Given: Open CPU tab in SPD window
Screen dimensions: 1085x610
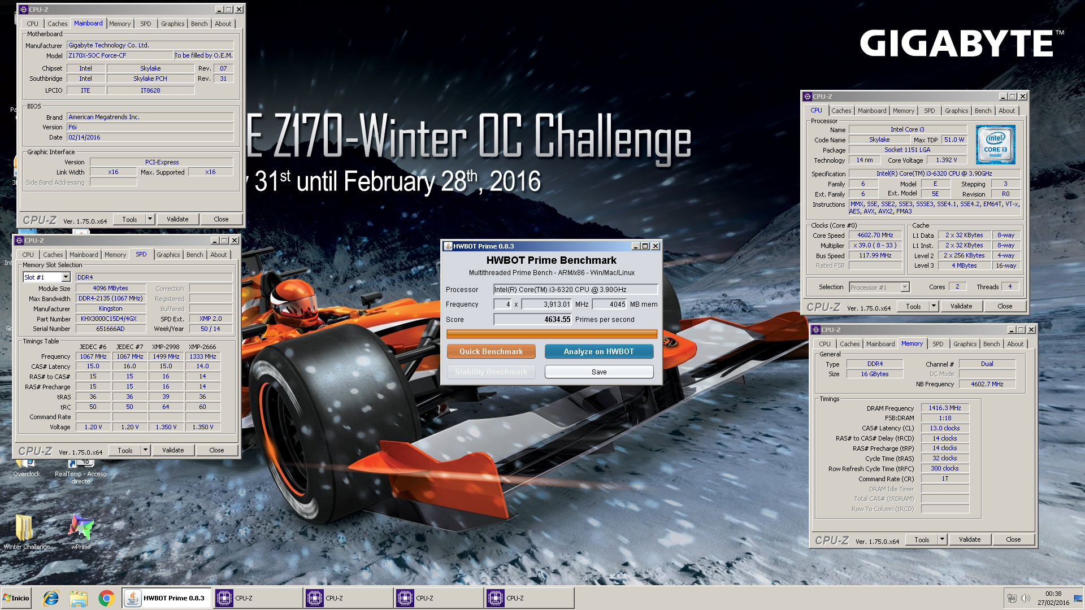Looking at the screenshot, I should click(x=28, y=255).
